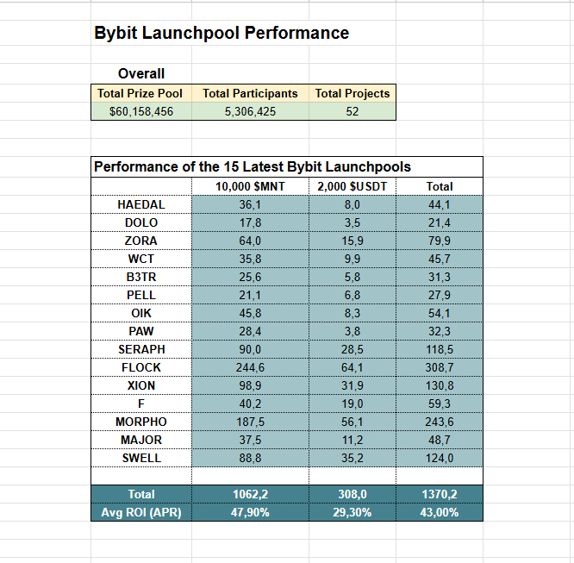The height and width of the screenshot is (563, 574).
Task: Select the 'Total Projects' header cell
Action: pyautogui.click(x=353, y=93)
